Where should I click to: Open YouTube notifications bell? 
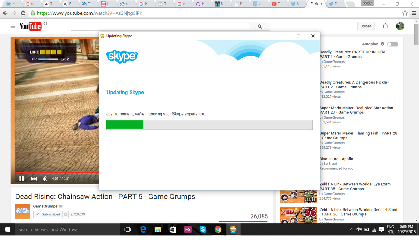click(x=385, y=26)
